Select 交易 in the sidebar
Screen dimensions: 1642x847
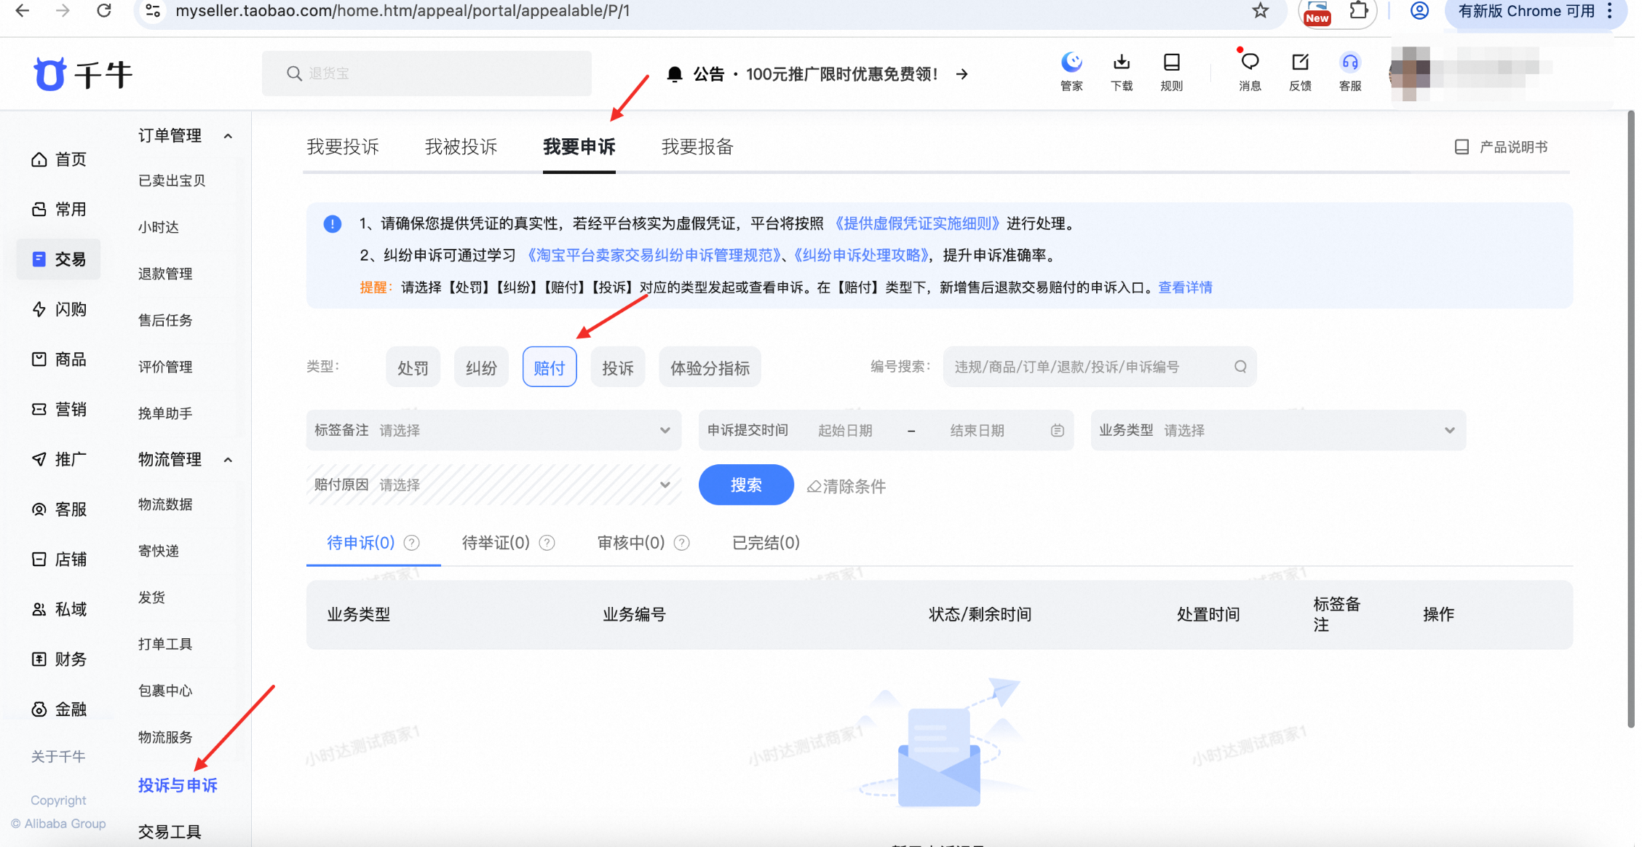tap(59, 259)
